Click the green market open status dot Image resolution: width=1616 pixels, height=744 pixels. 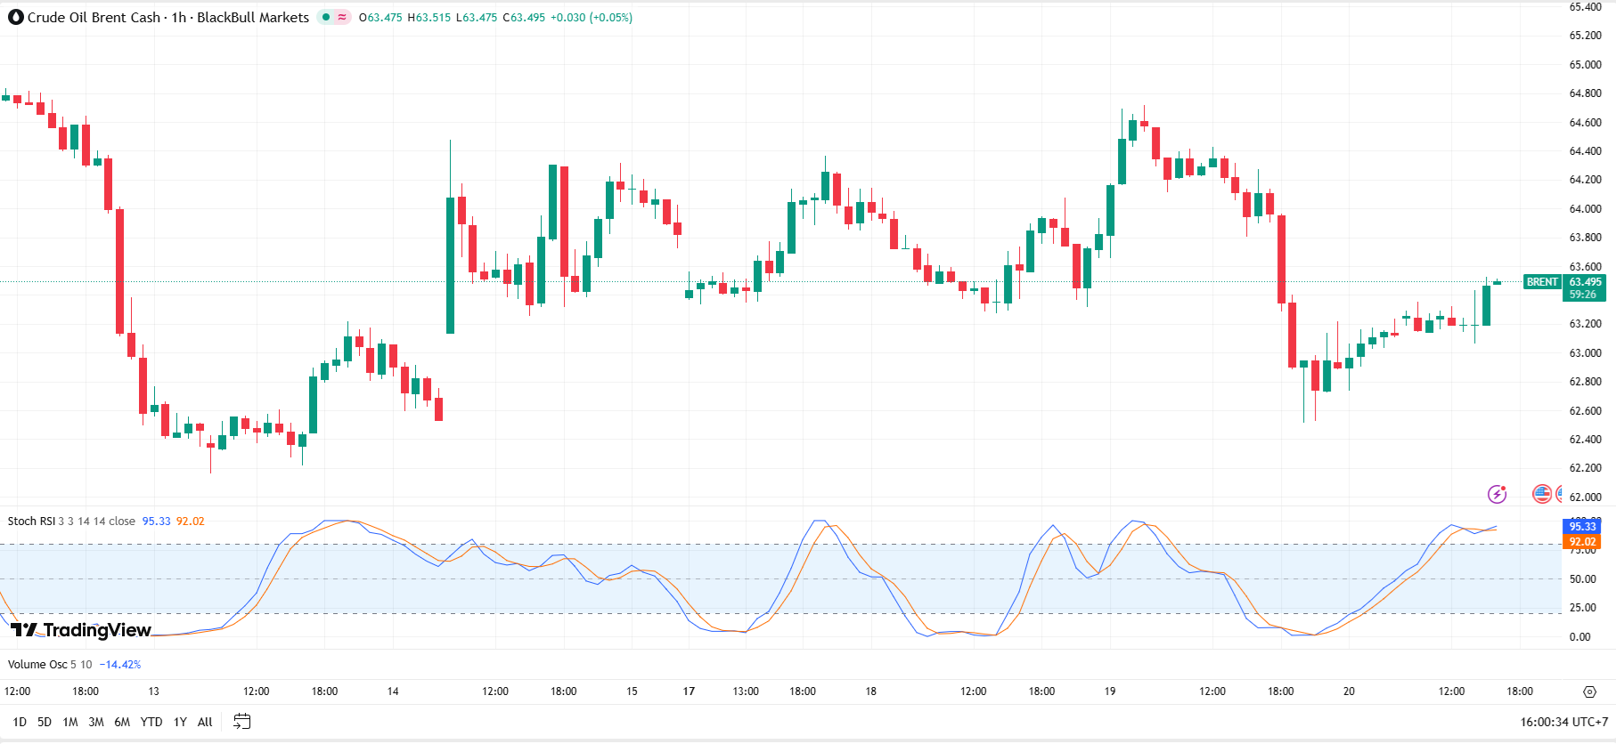(326, 17)
